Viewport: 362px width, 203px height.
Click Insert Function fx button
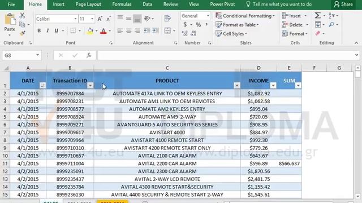(89, 55)
